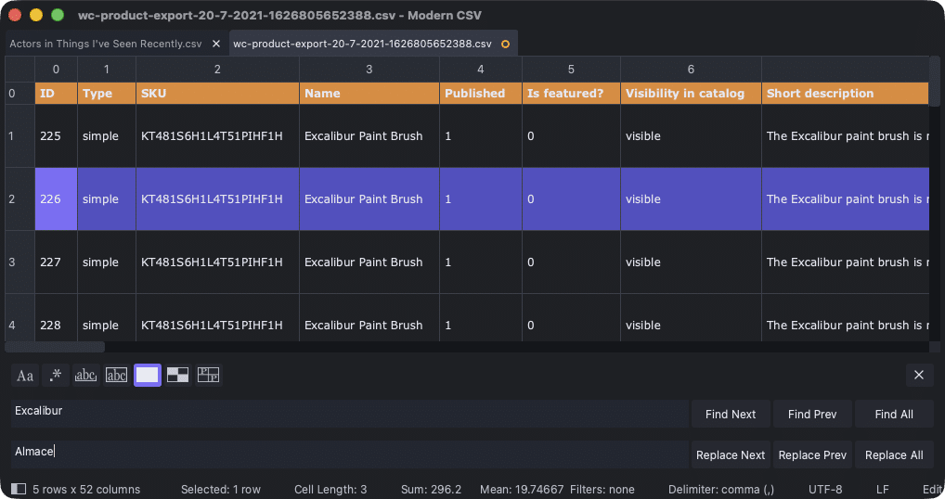Select the Type header cell

[107, 94]
